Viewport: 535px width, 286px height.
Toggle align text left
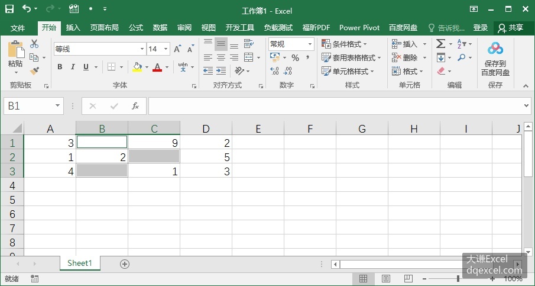[207, 57]
